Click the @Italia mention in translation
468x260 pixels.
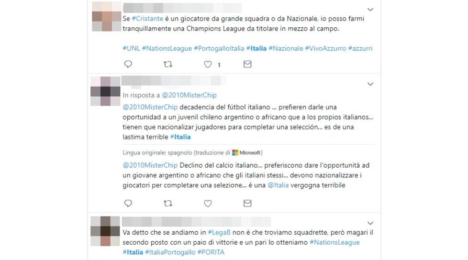click(x=278, y=185)
